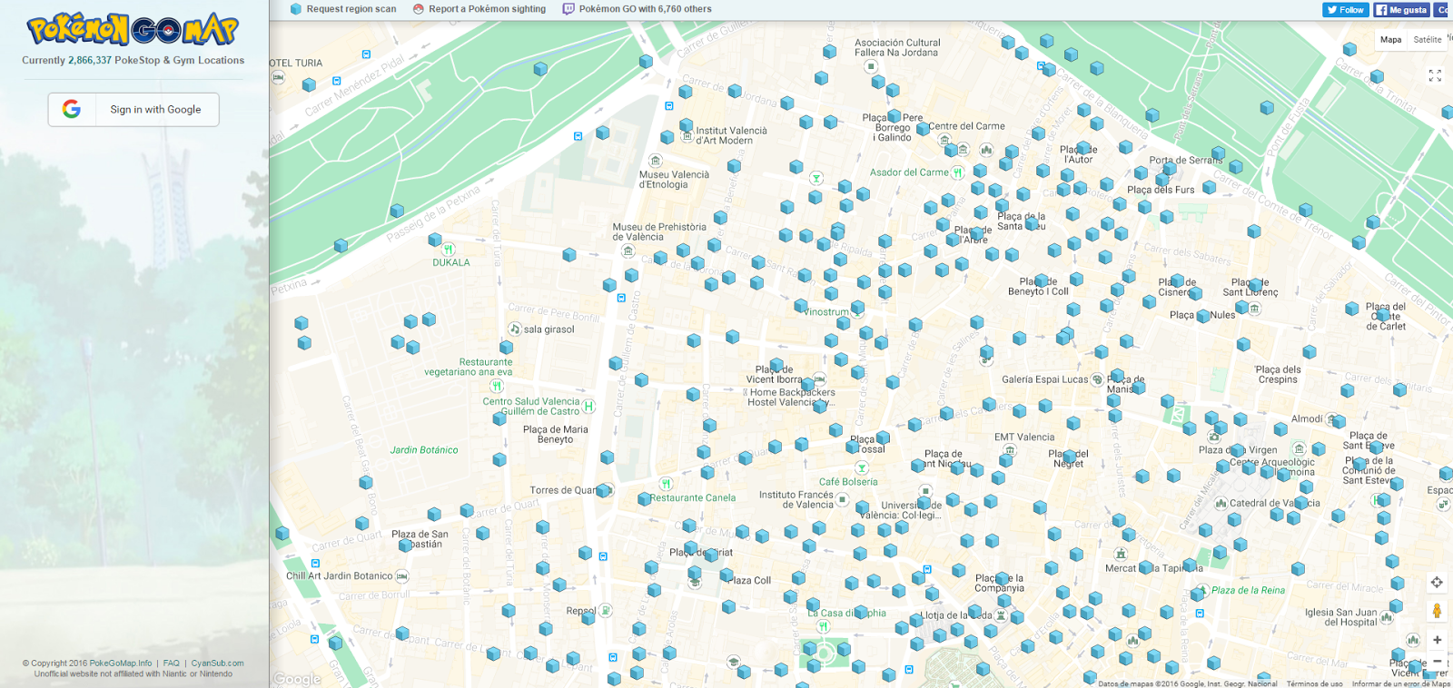Screen dimensions: 1453x688
Task: Click the Google logo on the map
Action: pos(296,679)
